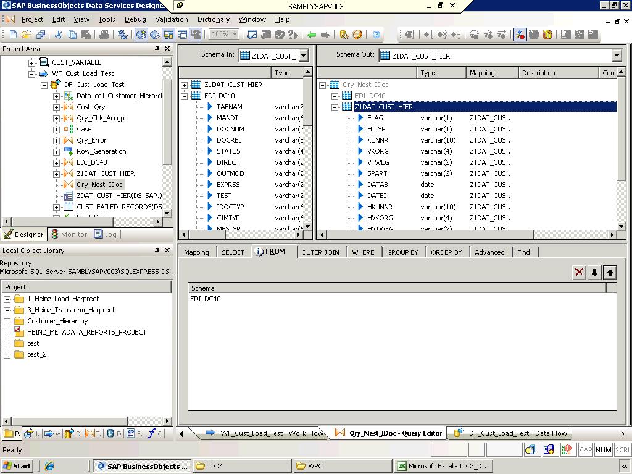Screen dimensions: 632x474
Task: Open the Schema In dropdown
Action: 304,56
